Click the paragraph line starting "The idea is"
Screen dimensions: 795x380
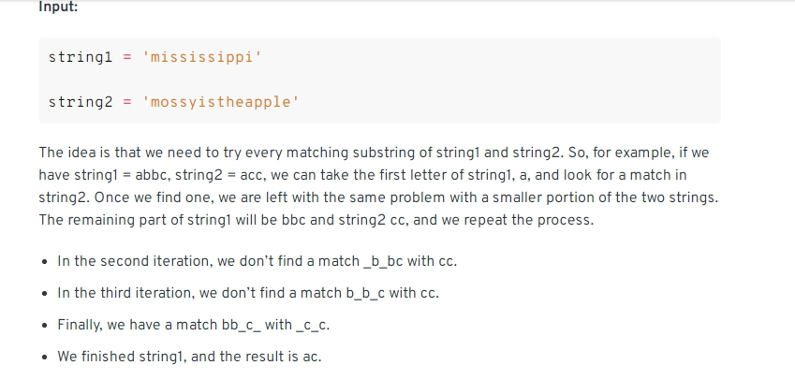click(x=374, y=153)
